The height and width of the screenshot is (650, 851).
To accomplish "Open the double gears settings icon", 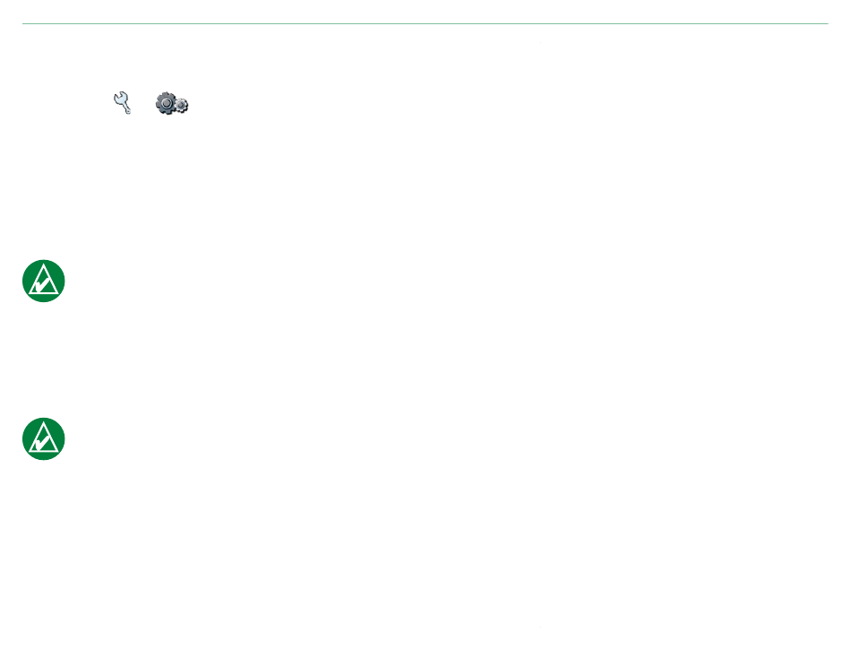I will (x=171, y=103).
